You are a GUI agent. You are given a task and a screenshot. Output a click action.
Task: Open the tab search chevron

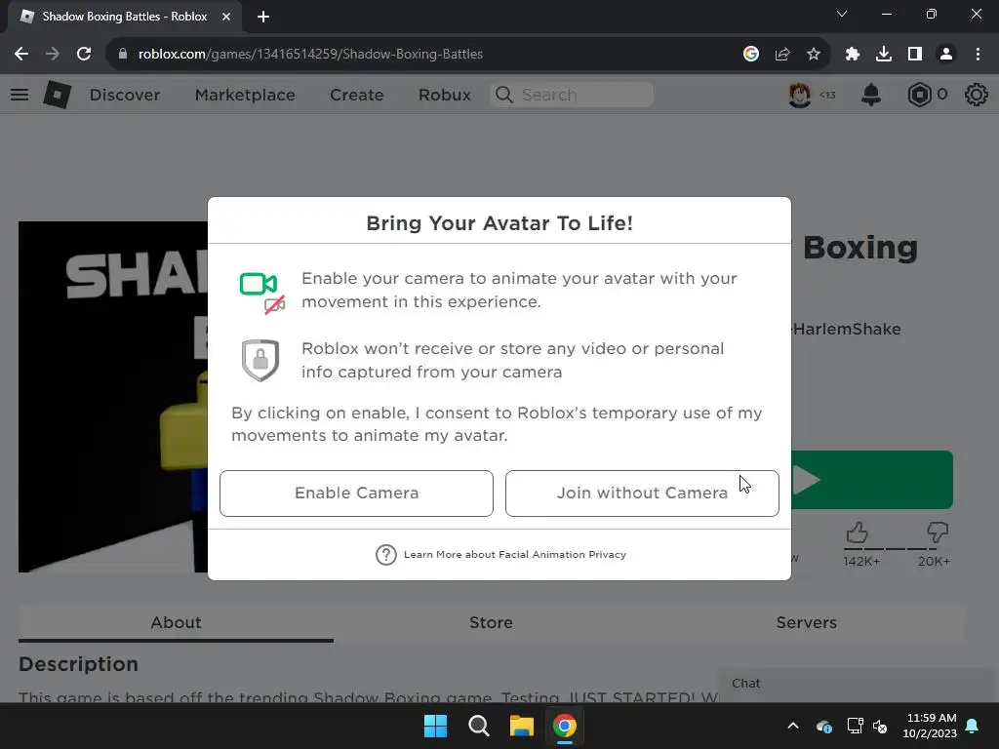coord(842,14)
